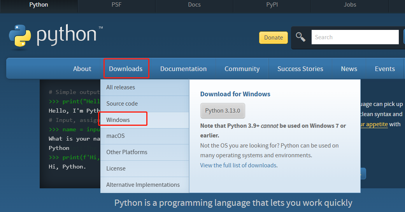Click the Download for Windows heading
Viewport: 405px width, 212px height.
(x=235, y=94)
